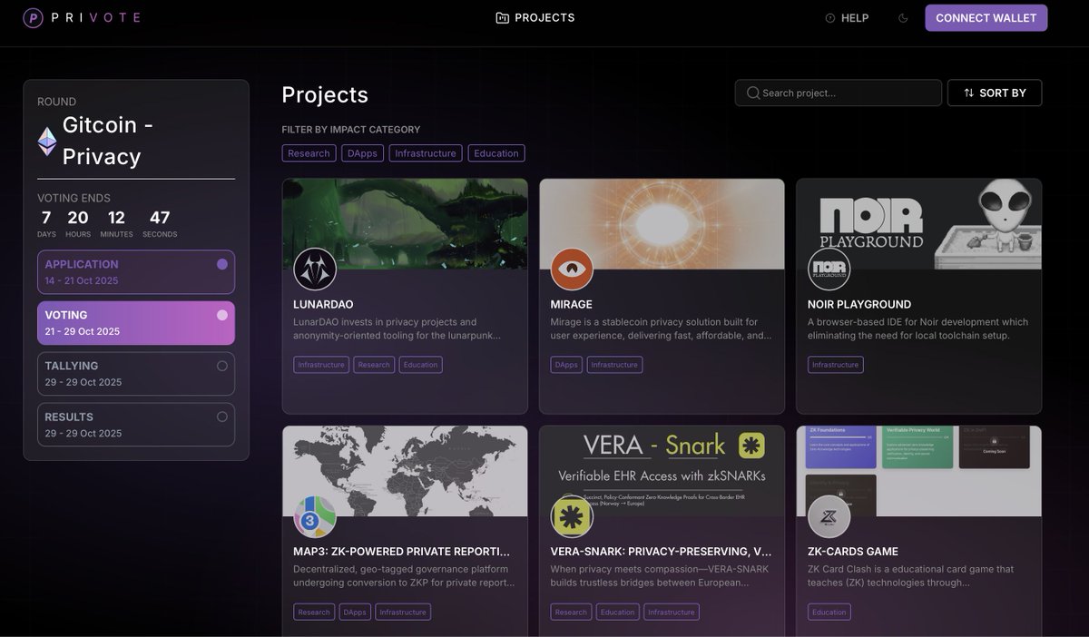
Task: Open the MIRAGE project title
Action: 571,304
